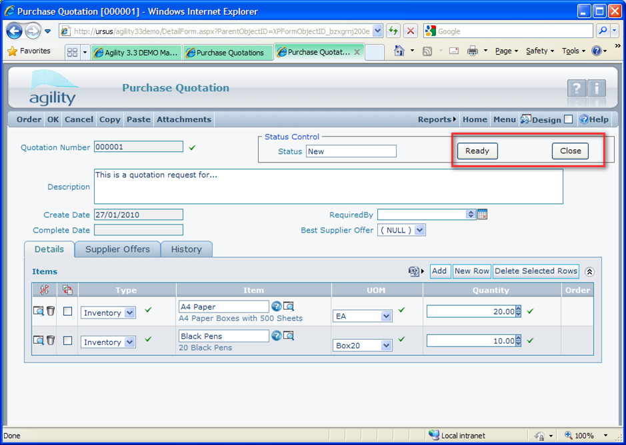Screen dimensions: 626x445
Task: Open the UOM dropdown showing Box20
Action: [386, 346]
